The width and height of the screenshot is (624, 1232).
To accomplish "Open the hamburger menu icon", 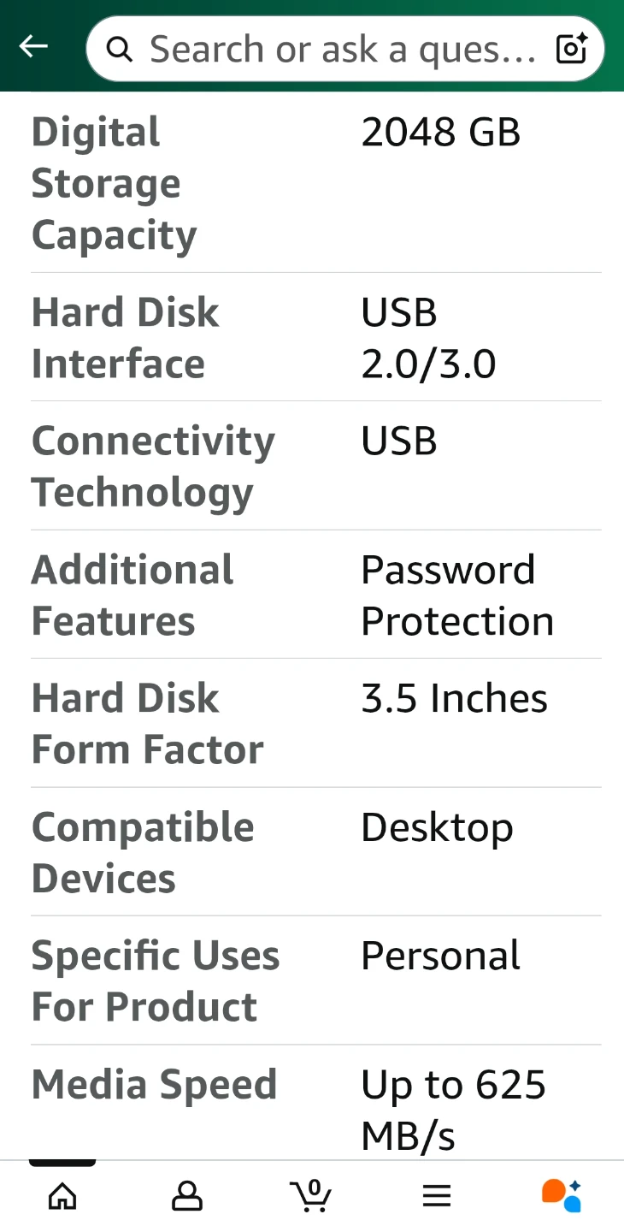I will tap(437, 1195).
